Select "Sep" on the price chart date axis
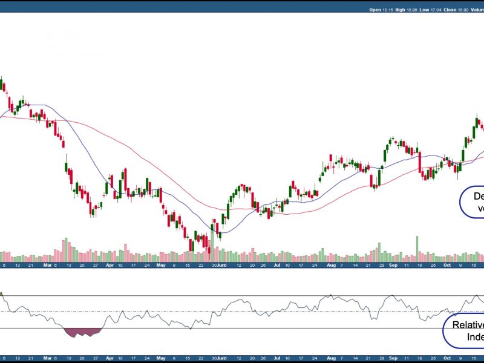This screenshot has height=363, width=484. [393, 265]
